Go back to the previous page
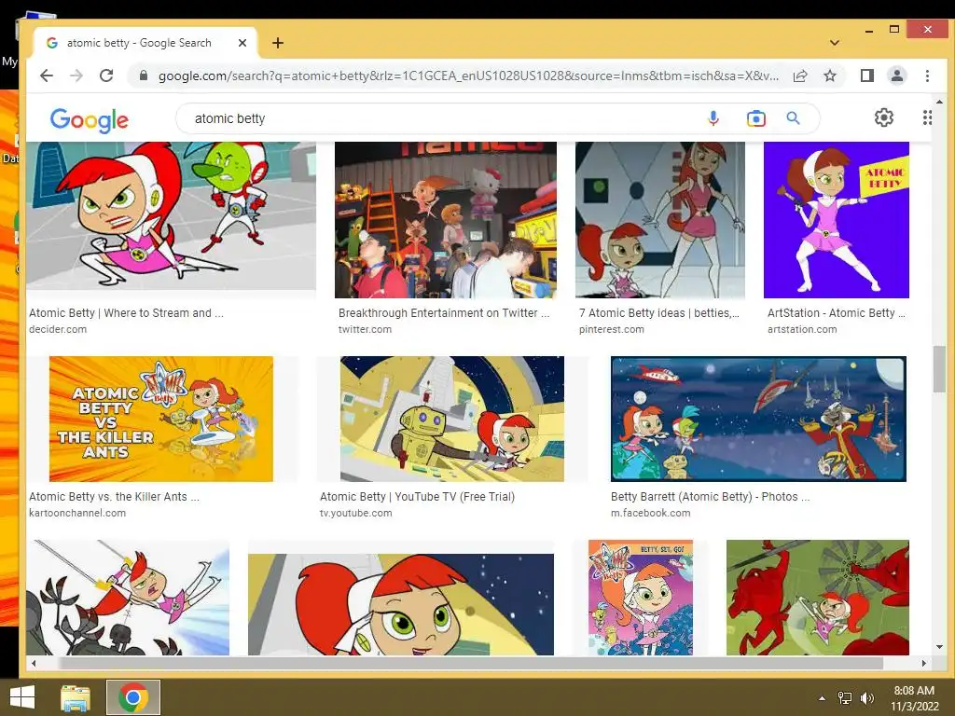Viewport: 955px width, 716px height. point(47,76)
